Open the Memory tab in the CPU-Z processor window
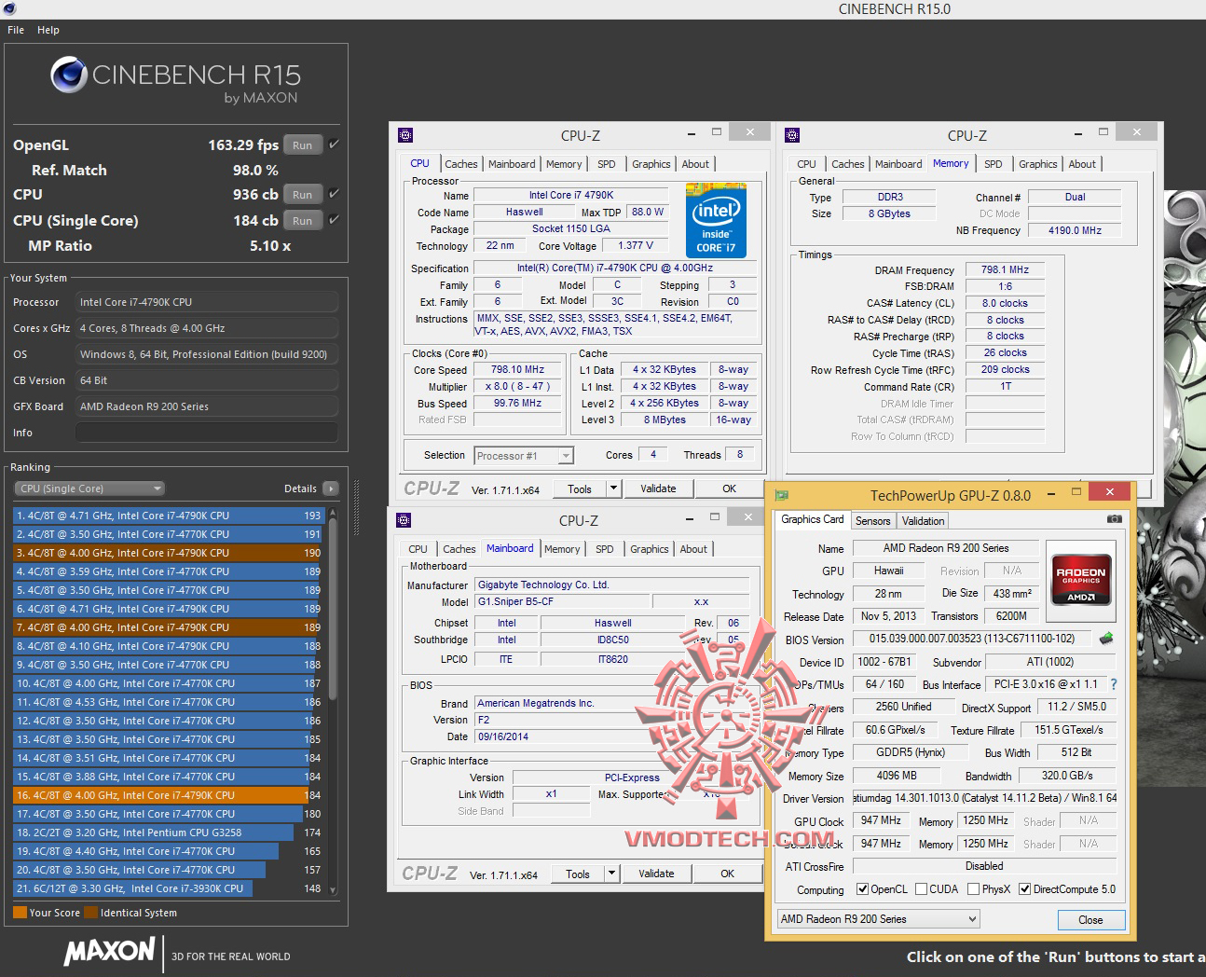Screen dimensions: 1206x977 (x=564, y=164)
